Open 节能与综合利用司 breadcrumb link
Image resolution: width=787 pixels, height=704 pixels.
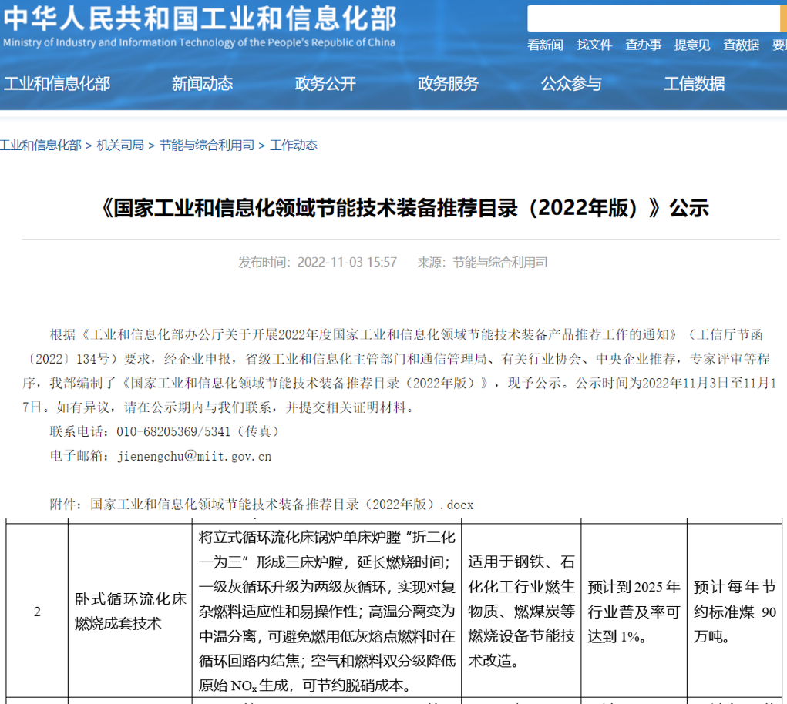pyautogui.click(x=207, y=145)
